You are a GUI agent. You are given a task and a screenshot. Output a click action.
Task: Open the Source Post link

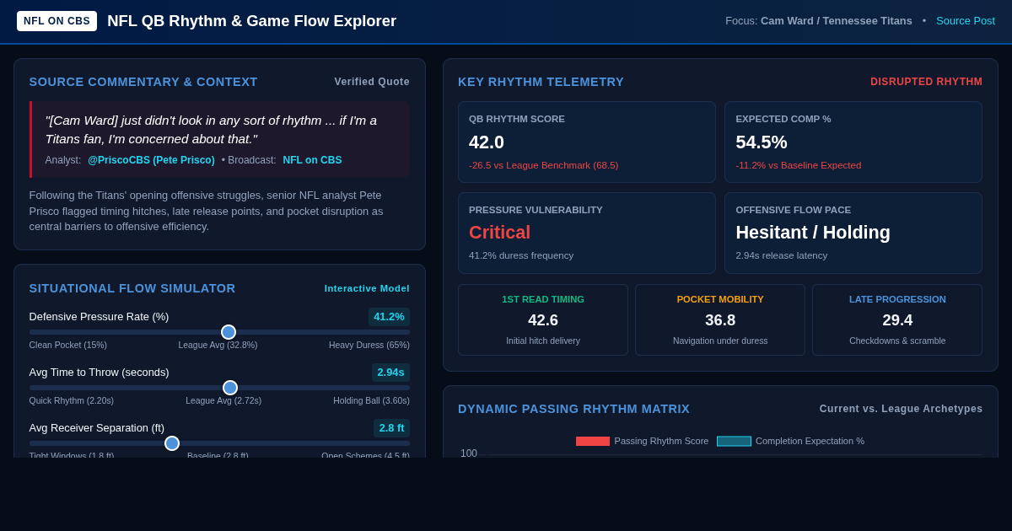966,21
